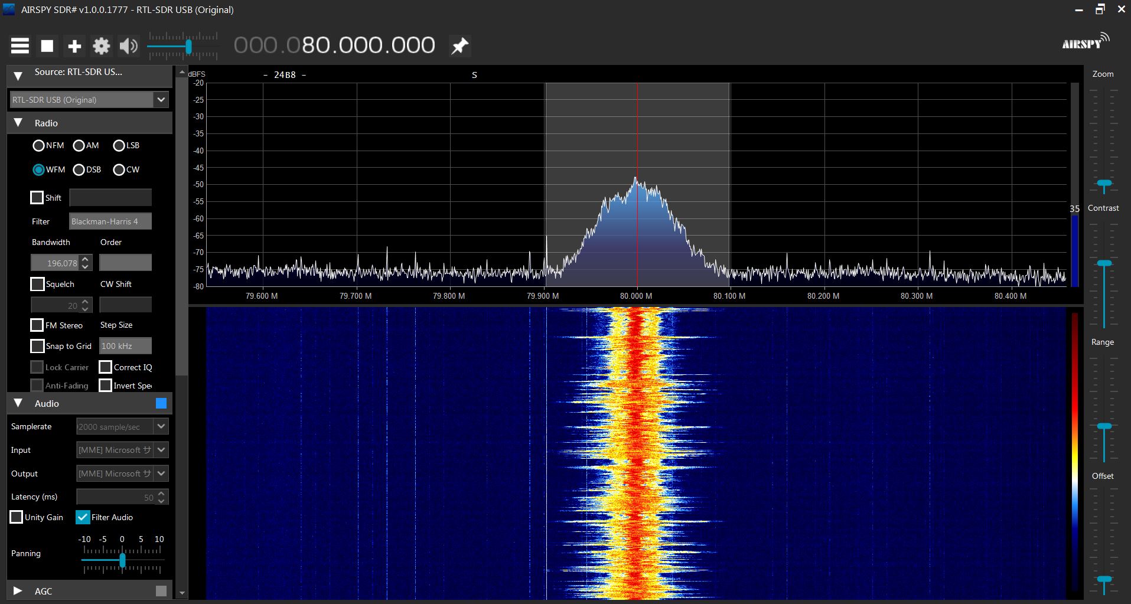Expand the AGC panel section
Viewport: 1131px width, 604px height.
[x=18, y=590]
